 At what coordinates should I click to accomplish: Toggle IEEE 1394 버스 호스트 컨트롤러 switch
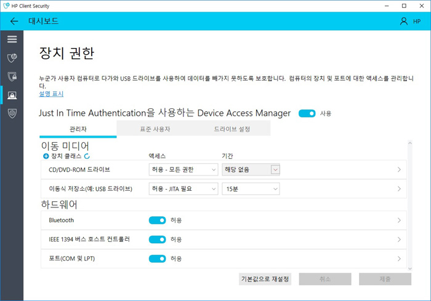coord(158,239)
